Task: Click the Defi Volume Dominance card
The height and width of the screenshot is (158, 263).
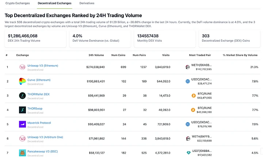Action: pyautogui.click(x=100, y=39)
